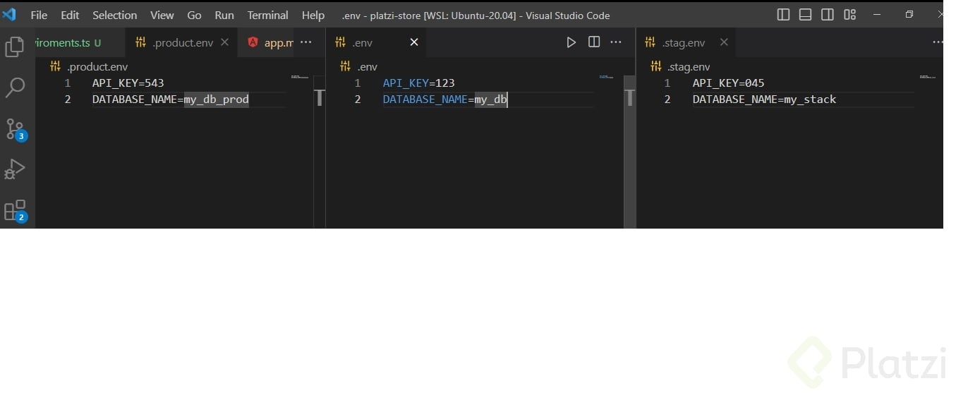The width and height of the screenshot is (956, 393).
Task: Toggle the bottom panel layout button
Action: [x=805, y=15]
